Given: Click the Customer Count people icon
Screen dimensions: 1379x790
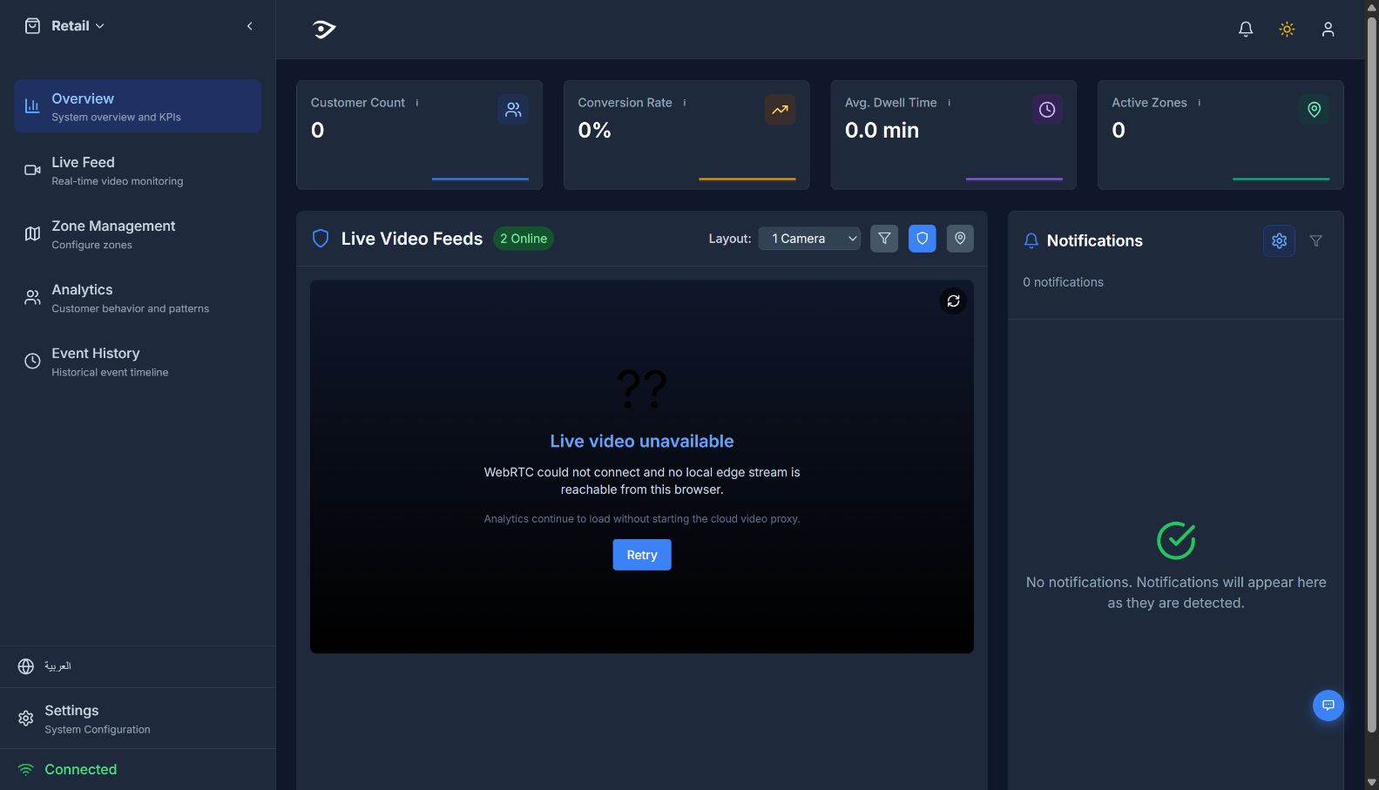Looking at the screenshot, I should click(x=513, y=110).
